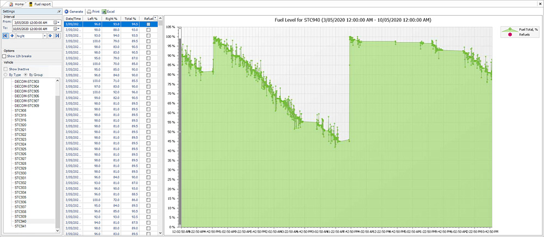Select vehicle STC936 in the list
The width and height of the screenshot is (544, 237).
[20, 202]
